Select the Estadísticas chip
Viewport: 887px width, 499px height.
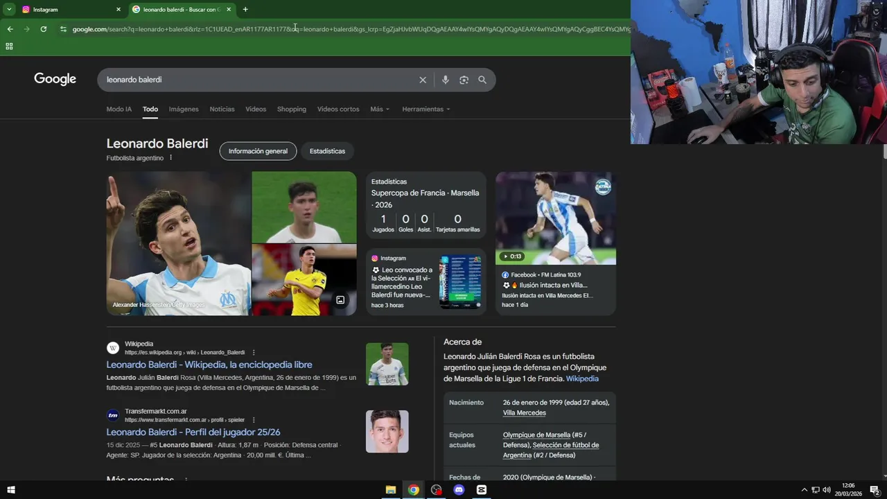327,151
